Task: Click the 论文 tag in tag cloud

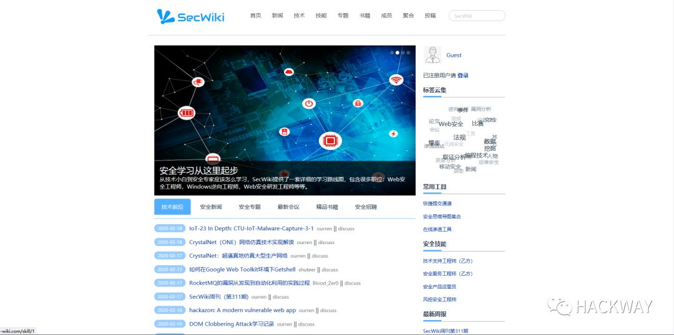Action: (x=434, y=121)
